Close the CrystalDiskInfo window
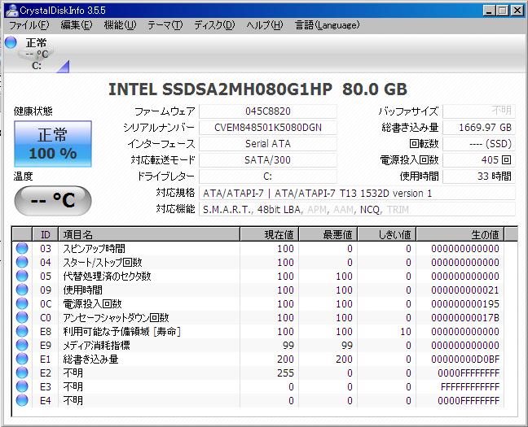 517,11
